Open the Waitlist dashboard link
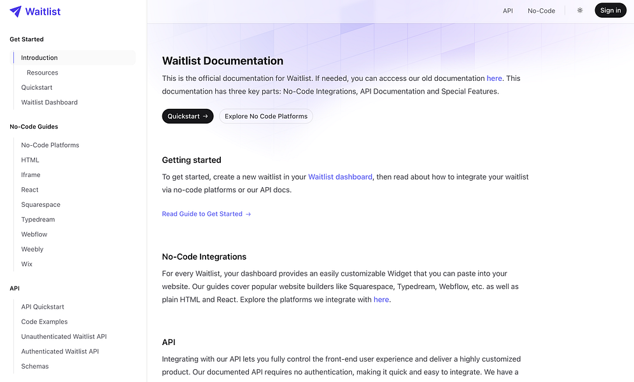The height and width of the screenshot is (382, 634). 340,176
